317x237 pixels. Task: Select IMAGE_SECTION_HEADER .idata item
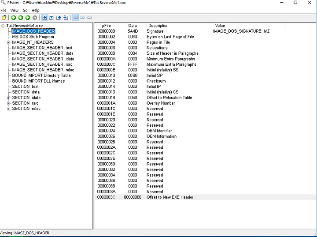[43, 59]
